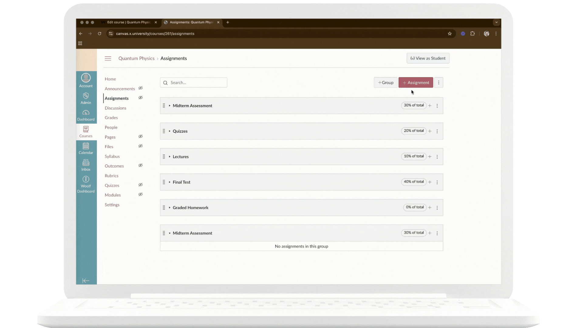The width and height of the screenshot is (583, 328).
Task: Open Woolf Dashboard icon
Action: point(86,179)
